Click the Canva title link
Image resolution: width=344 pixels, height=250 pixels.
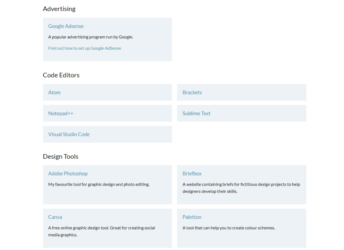[x=55, y=217]
